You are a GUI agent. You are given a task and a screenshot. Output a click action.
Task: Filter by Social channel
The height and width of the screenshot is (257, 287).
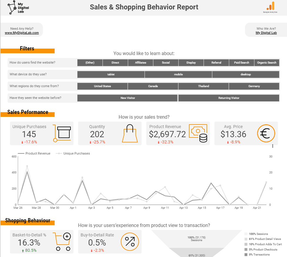click(x=166, y=62)
